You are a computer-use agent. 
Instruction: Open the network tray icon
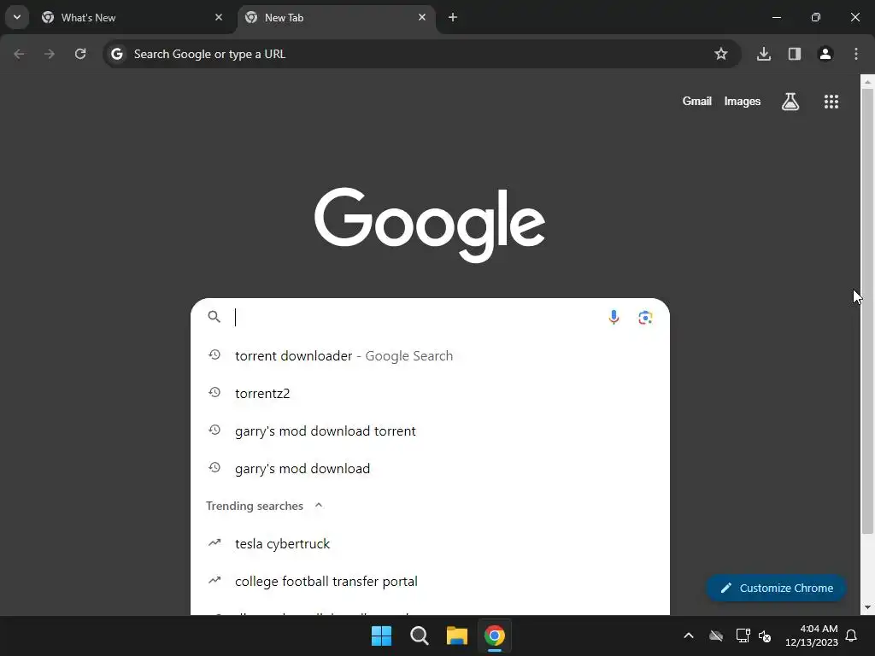coord(743,635)
